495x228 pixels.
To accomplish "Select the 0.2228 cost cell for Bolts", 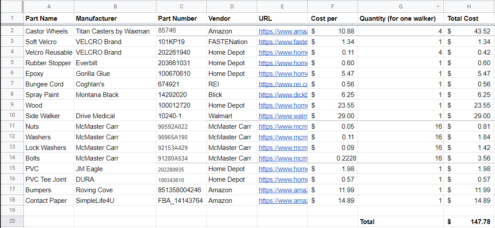I will point(333,158).
